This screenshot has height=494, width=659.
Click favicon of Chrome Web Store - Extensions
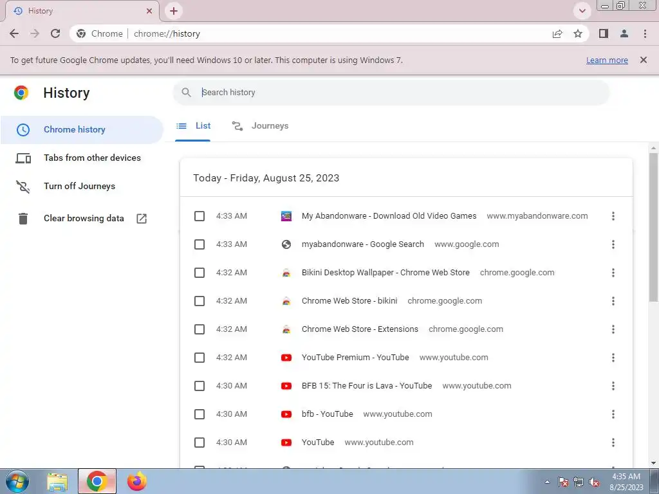click(x=286, y=329)
